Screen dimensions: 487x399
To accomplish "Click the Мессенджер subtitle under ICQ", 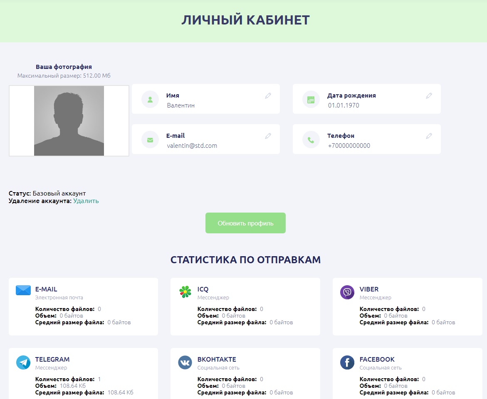I will [x=213, y=298].
